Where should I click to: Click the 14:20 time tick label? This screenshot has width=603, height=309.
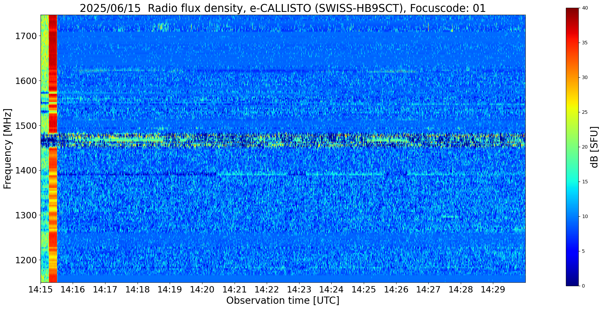(x=202, y=289)
